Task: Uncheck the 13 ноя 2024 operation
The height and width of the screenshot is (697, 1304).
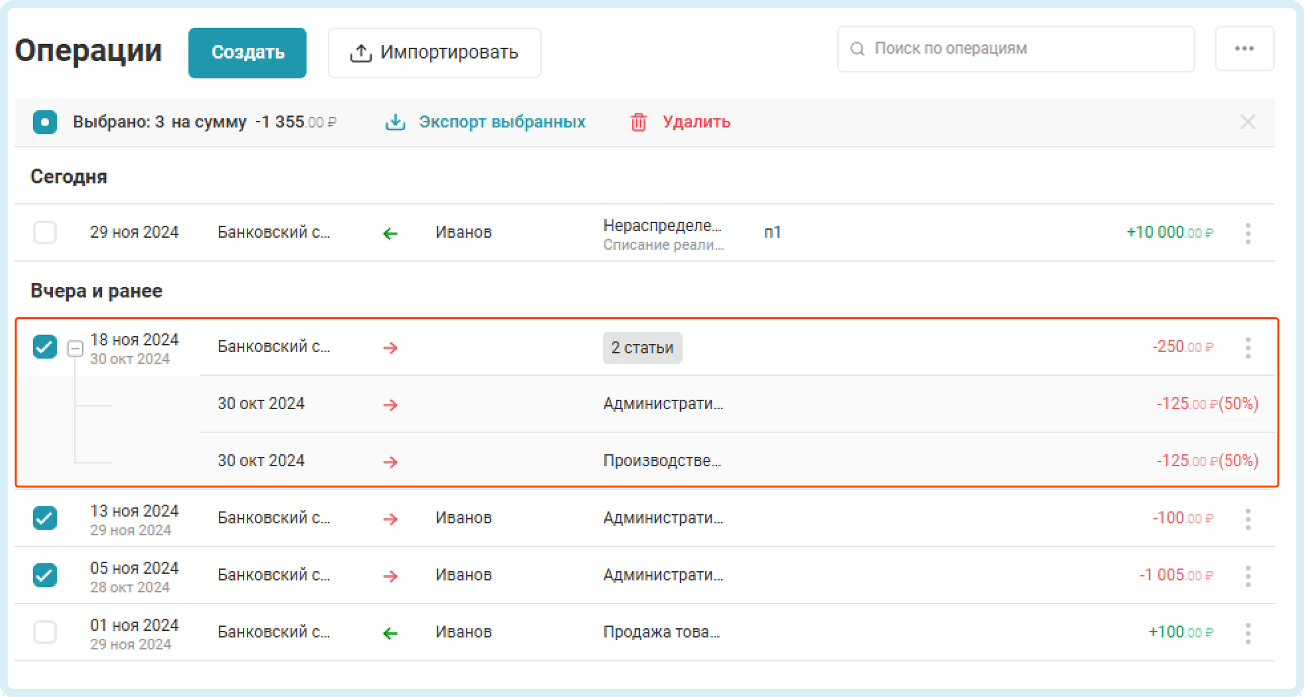Action: click(45, 518)
